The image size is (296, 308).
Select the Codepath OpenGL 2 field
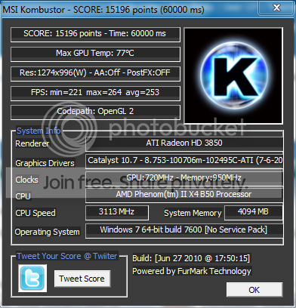click(x=95, y=112)
